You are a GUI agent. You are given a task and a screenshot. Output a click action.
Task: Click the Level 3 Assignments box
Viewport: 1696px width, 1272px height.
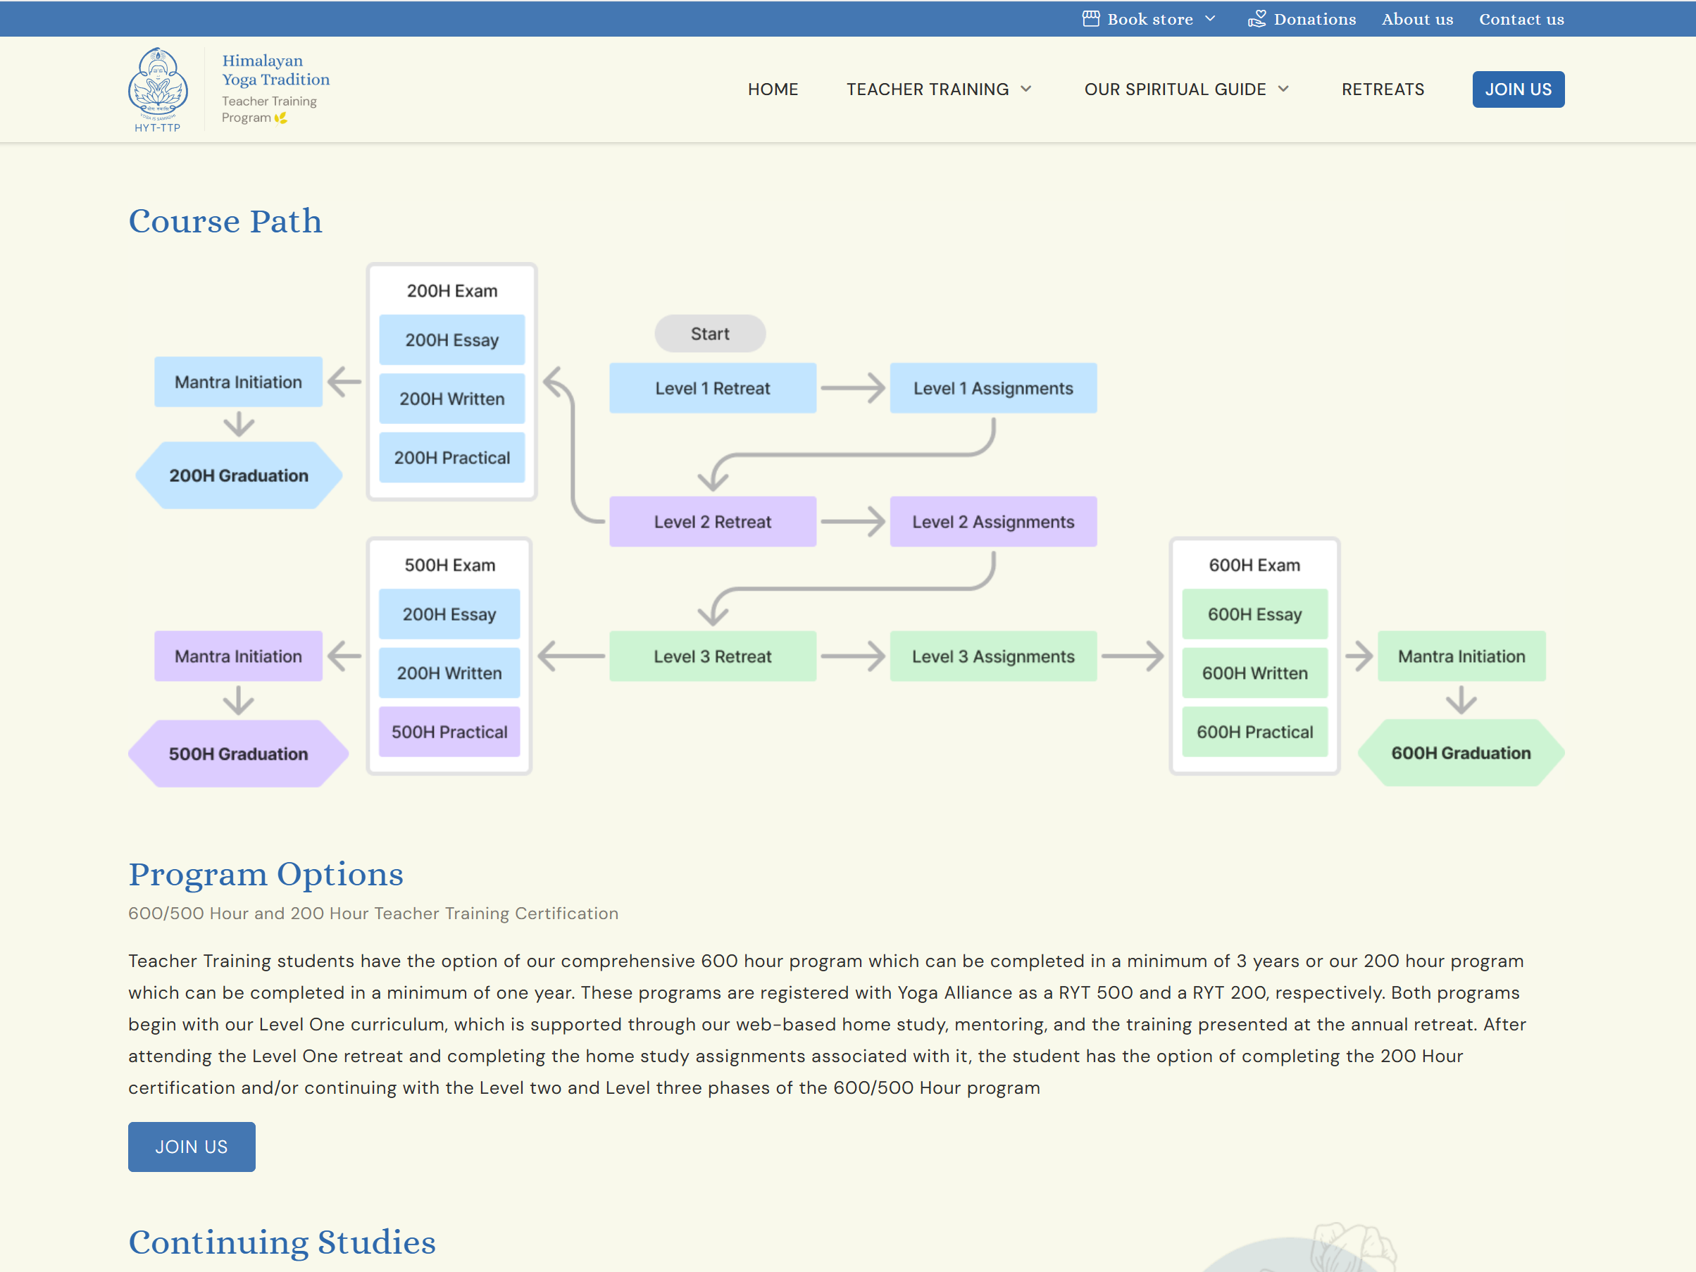[x=993, y=656]
